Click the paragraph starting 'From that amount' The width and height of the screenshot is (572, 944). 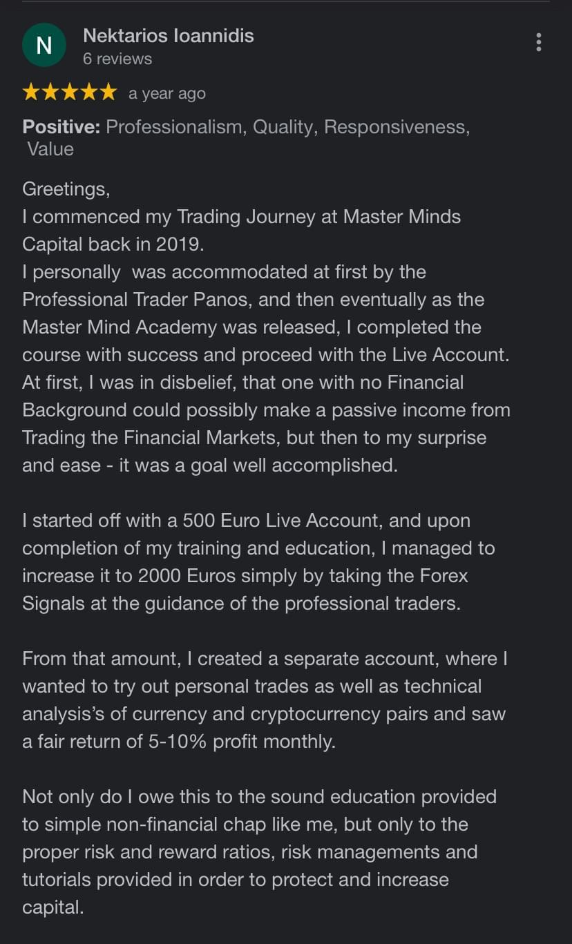pyautogui.click(x=265, y=700)
